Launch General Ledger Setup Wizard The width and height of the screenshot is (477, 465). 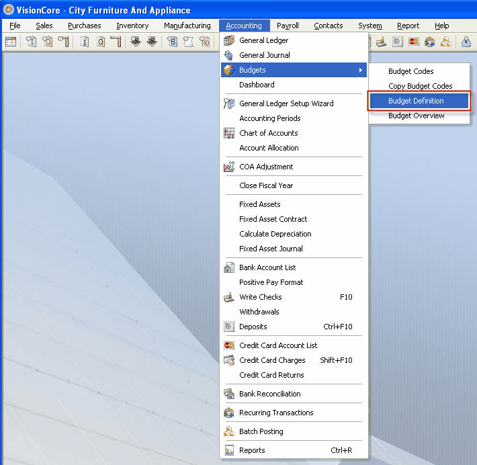tap(294, 103)
